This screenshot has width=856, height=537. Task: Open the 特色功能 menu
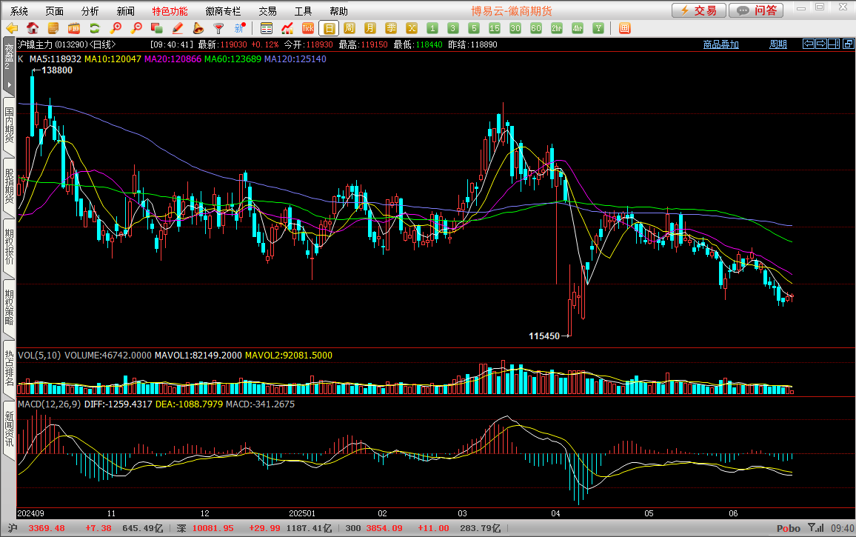[x=170, y=11]
